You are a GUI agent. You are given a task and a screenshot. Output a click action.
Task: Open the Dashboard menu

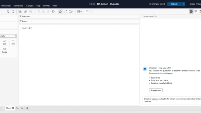(18, 6)
